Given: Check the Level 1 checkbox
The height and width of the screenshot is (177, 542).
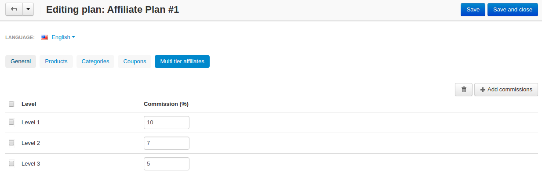Looking at the screenshot, I should click(x=11, y=122).
